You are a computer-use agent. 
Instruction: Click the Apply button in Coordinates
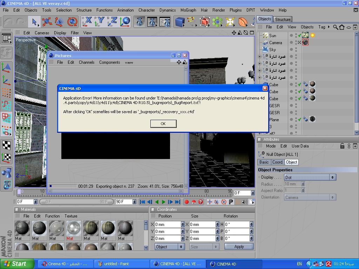239,247
